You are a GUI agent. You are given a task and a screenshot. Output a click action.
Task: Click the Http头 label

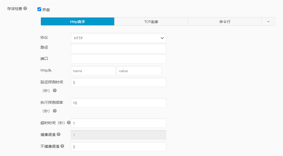click(x=46, y=70)
